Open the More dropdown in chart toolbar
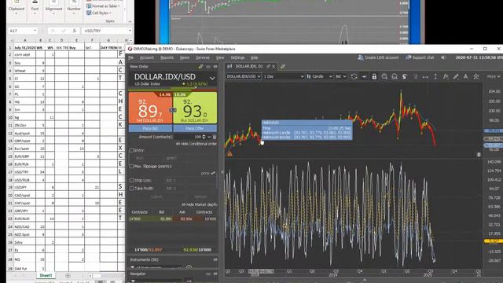The image size is (503, 283). coord(494,76)
